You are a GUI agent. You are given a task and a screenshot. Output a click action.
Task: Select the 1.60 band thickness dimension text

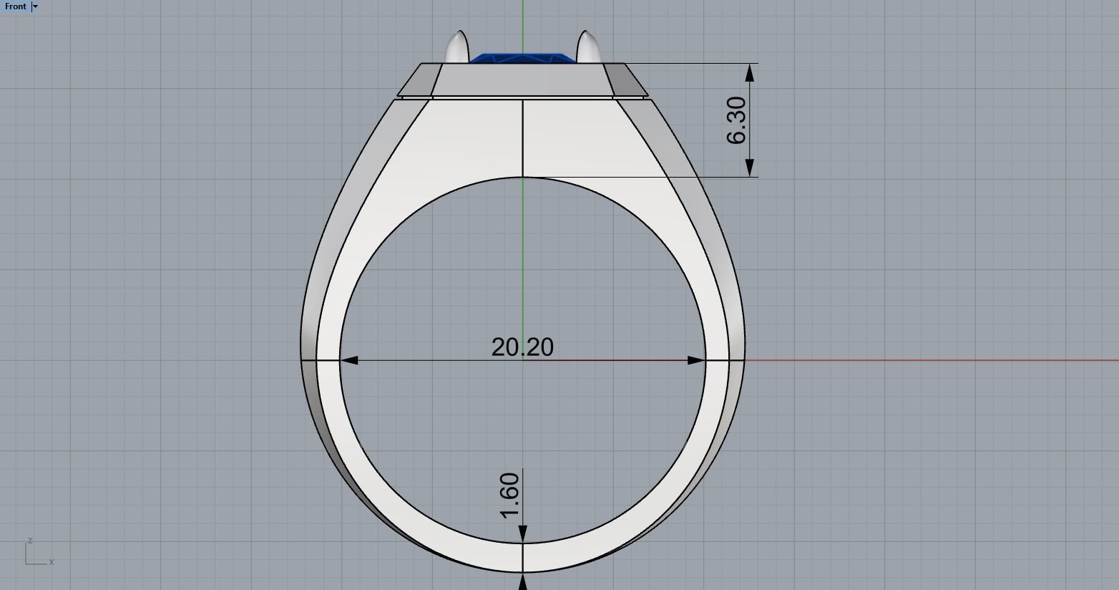click(509, 495)
